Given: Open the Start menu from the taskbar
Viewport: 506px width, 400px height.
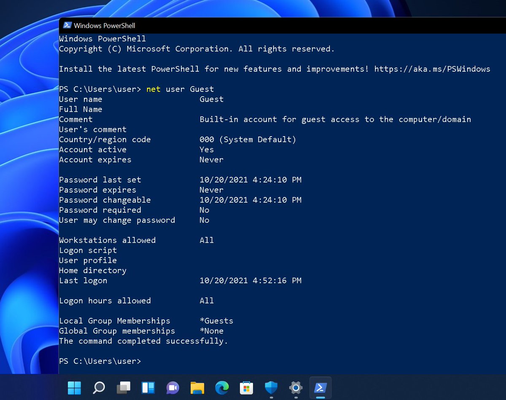Looking at the screenshot, I should pyautogui.click(x=74, y=388).
